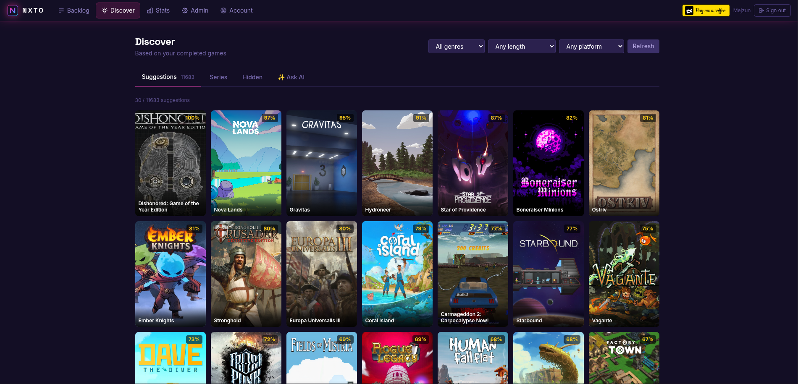Open the All genres dropdown

(x=456, y=47)
